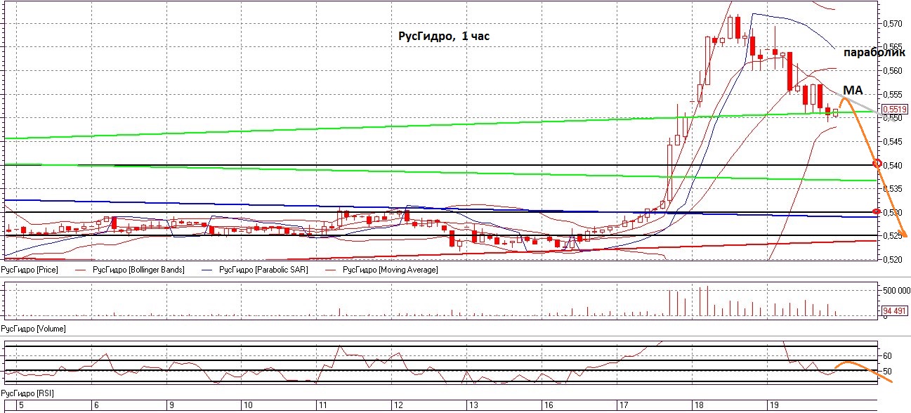Click date 19 on the time axis

click(x=773, y=405)
